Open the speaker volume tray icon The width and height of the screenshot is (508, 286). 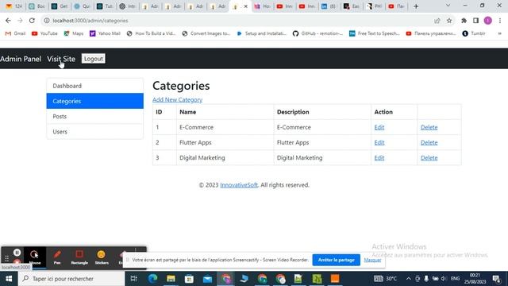(444, 279)
